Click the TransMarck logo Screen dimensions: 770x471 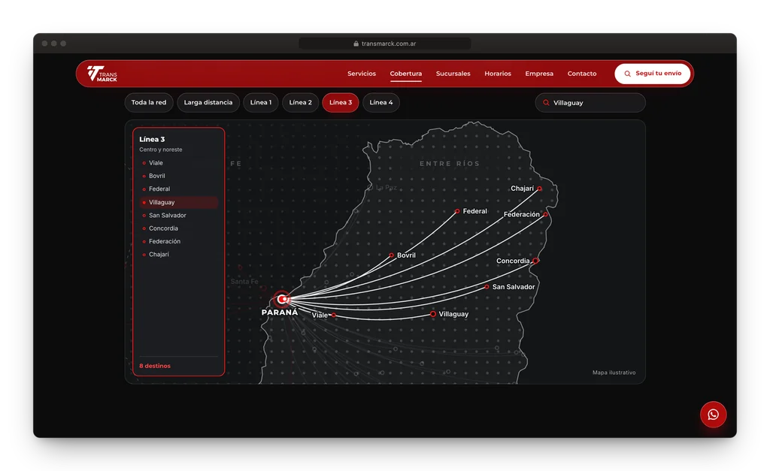click(102, 74)
